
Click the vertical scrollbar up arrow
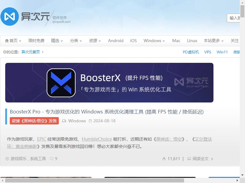point(242,2)
